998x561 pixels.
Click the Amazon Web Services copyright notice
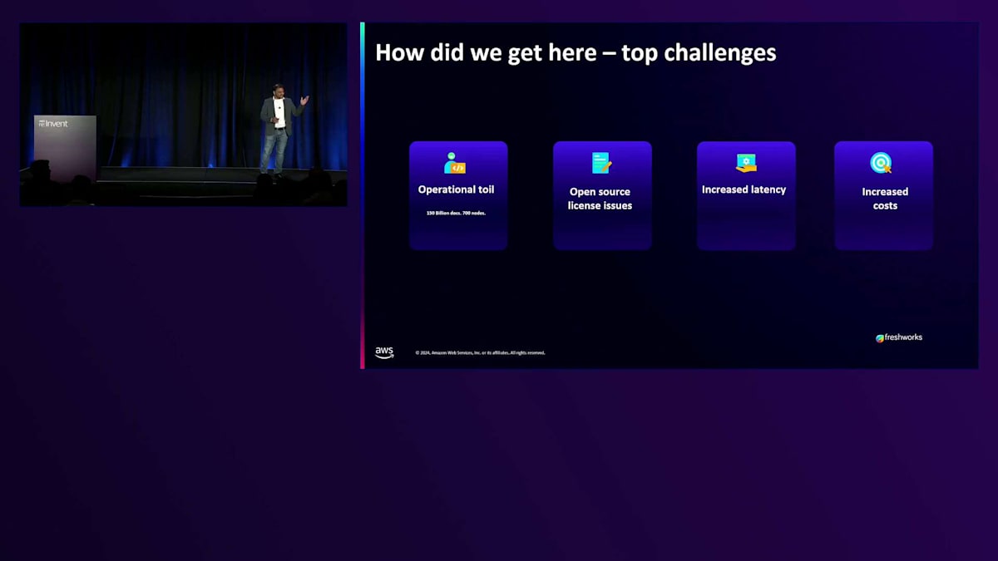[481, 352]
